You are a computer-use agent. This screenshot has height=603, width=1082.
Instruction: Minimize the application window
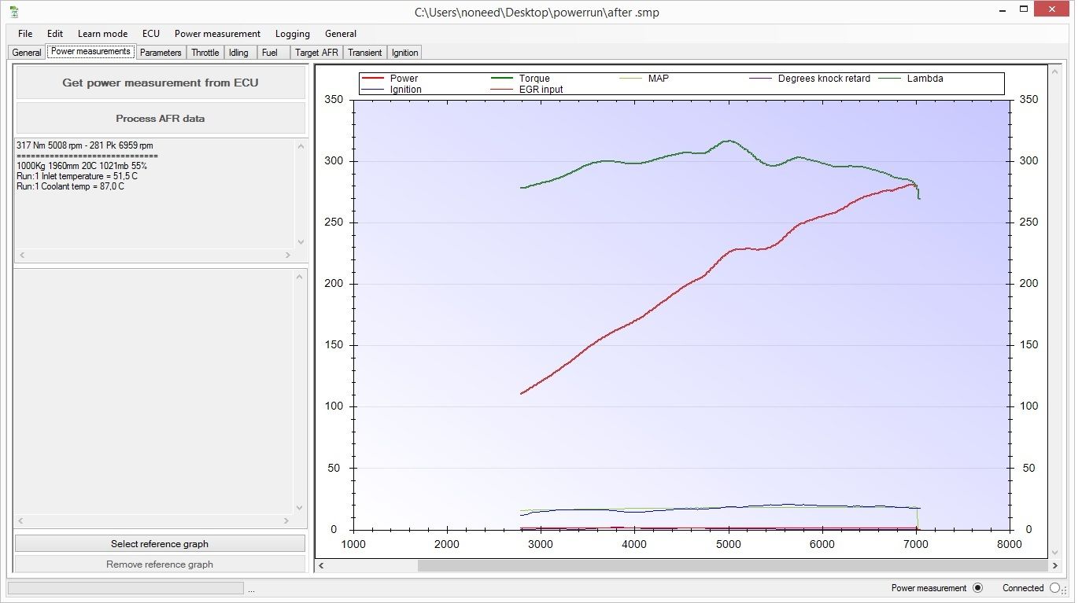pos(1003,12)
